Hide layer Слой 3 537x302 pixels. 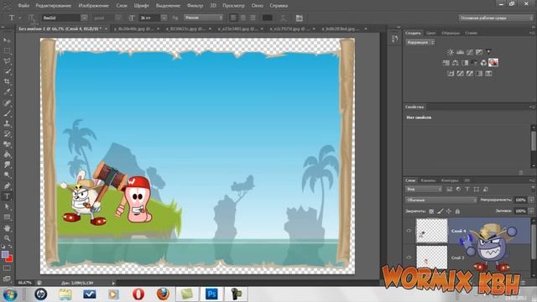coord(409,258)
